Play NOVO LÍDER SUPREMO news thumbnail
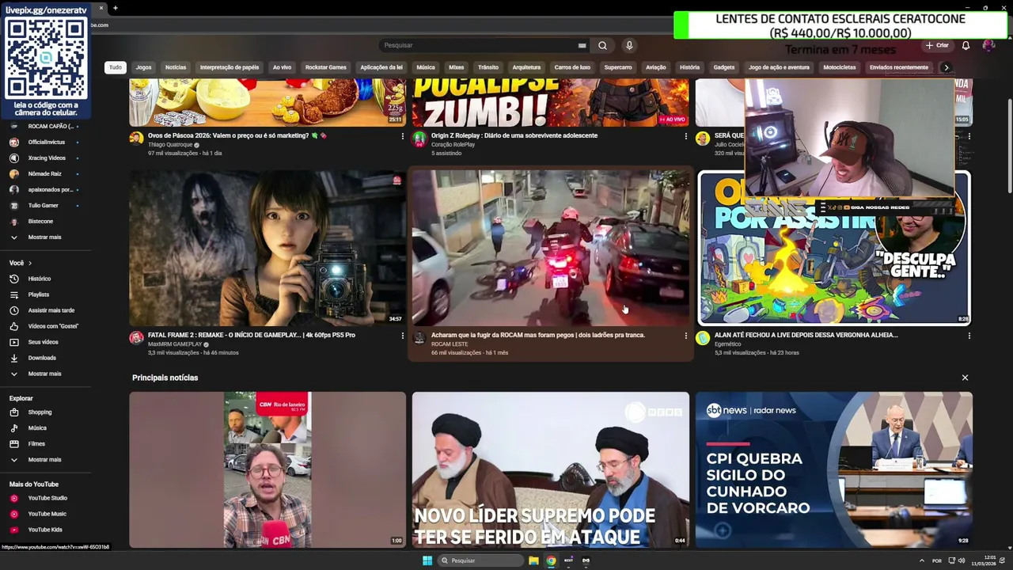The image size is (1013, 570). point(551,469)
